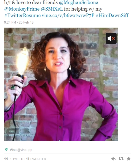Click the orange x on mute icon
This screenshot has width=132, height=161.
pyautogui.click(x=113, y=38)
